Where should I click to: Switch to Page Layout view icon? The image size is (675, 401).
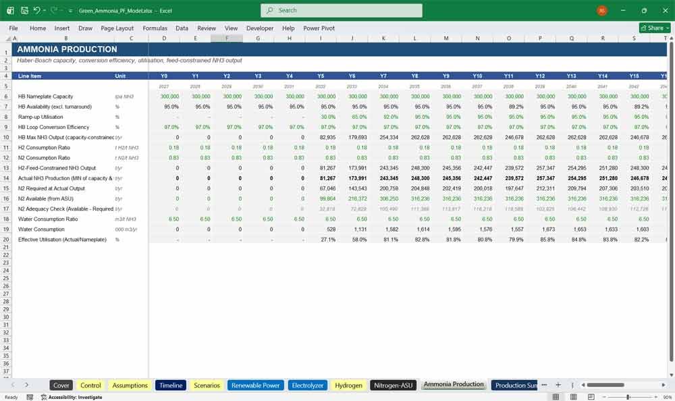573,397
